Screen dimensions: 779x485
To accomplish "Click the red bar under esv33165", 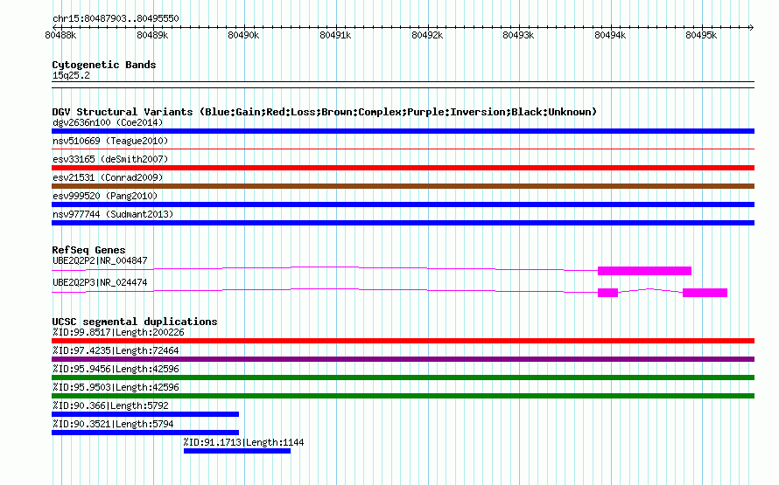I will tap(403, 168).
